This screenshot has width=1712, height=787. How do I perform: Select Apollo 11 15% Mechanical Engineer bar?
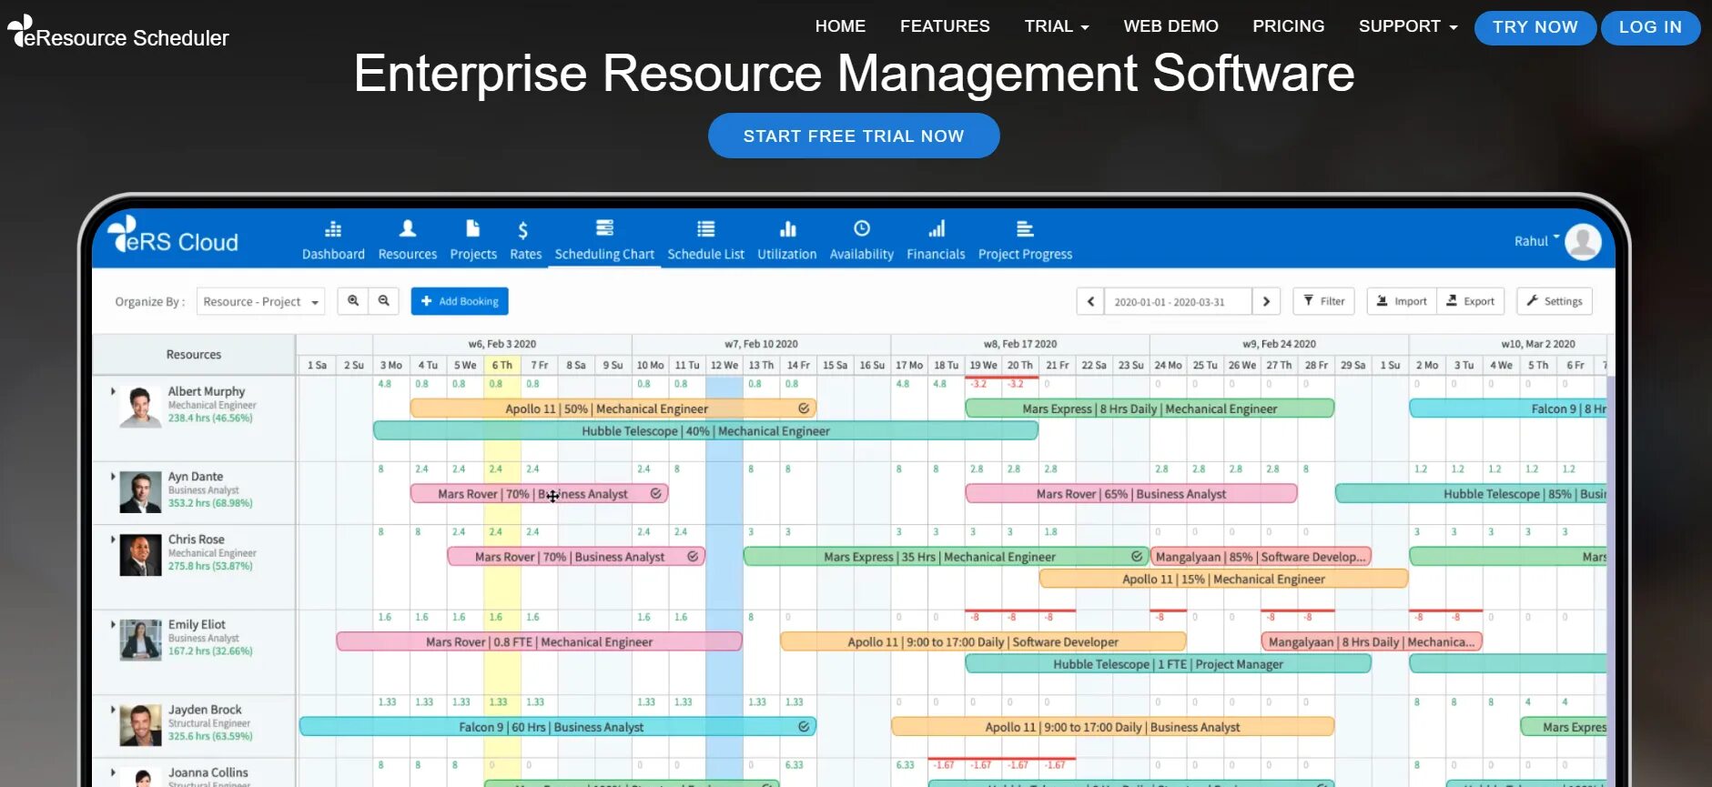click(x=1223, y=579)
